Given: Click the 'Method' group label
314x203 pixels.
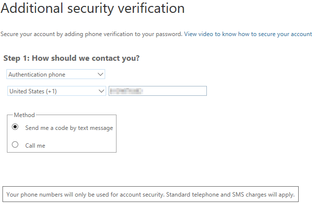Looking at the screenshot, I should click(x=24, y=115).
